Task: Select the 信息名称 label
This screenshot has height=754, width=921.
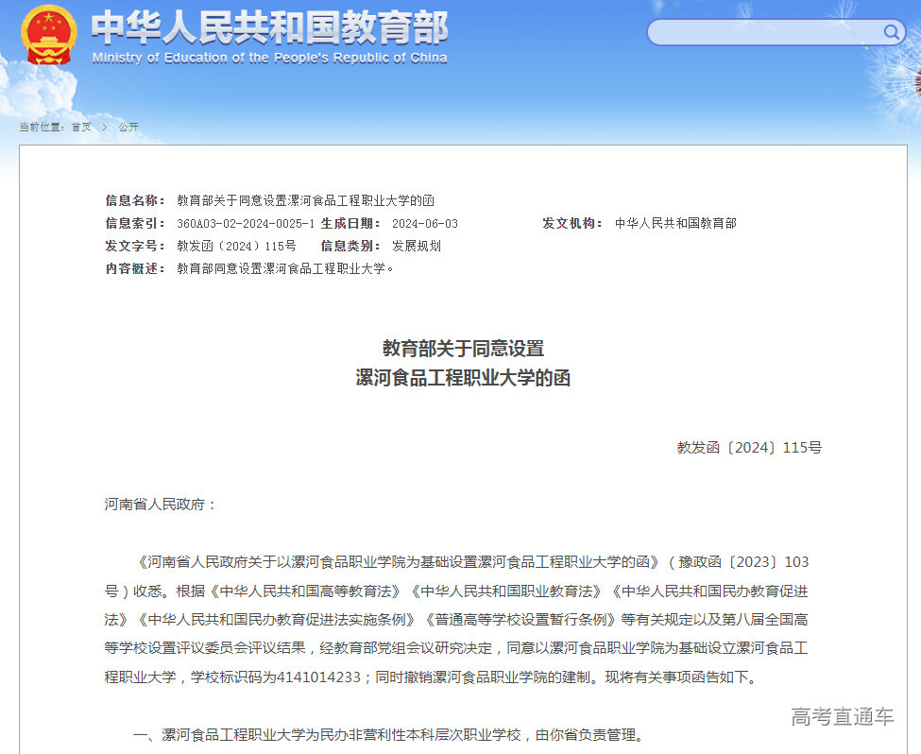Action: pyautogui.click(x=132, y=200)
